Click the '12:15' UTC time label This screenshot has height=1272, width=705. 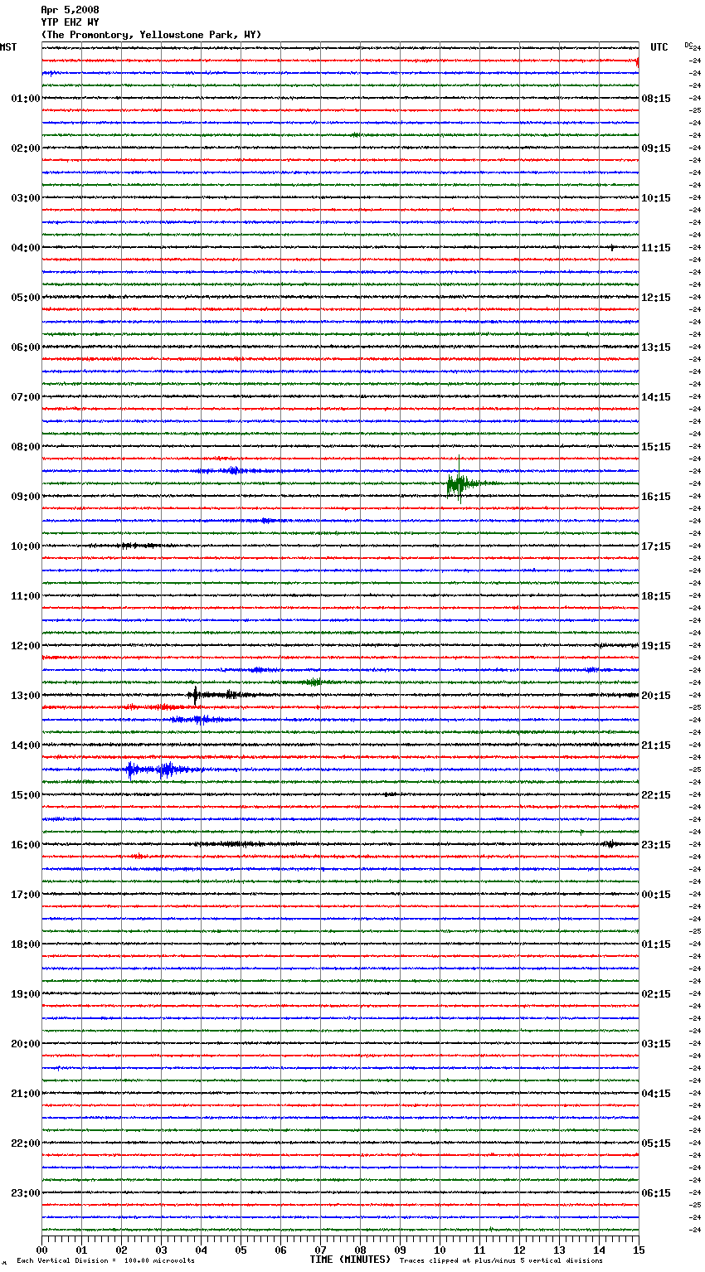[x=656, y=298]
